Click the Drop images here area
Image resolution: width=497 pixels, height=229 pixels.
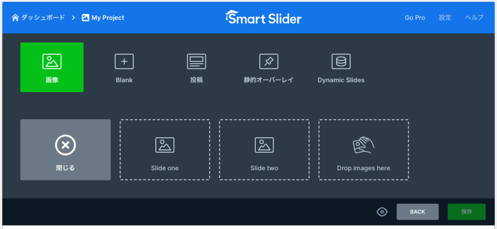(364, 150)
